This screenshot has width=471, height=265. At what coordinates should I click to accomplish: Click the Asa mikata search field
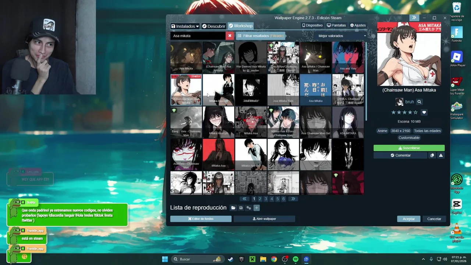click(198, 36)
